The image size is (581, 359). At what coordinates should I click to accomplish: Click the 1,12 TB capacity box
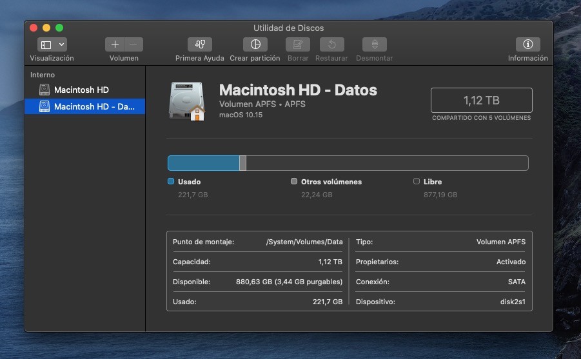(481, 100)
